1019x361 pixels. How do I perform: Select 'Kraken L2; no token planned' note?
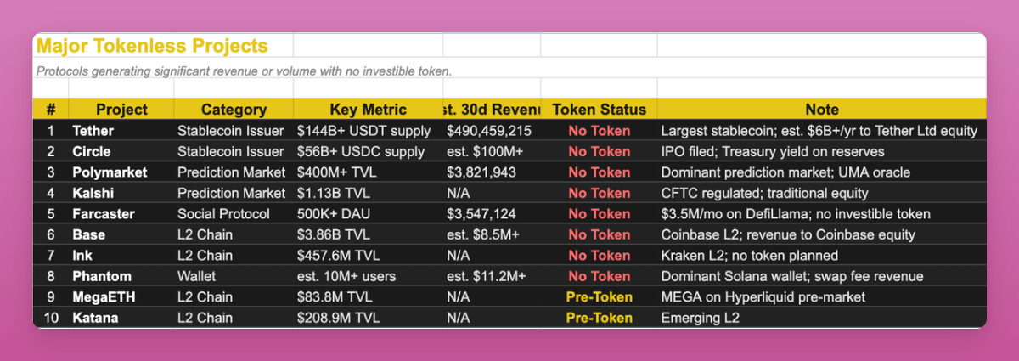(x=822, y=256)
